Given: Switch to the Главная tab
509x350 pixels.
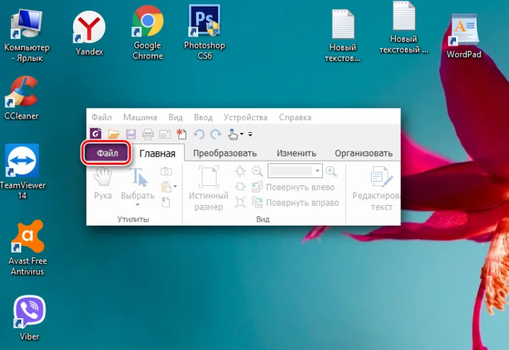Looking at the screenshot, I should click(158, 153).
